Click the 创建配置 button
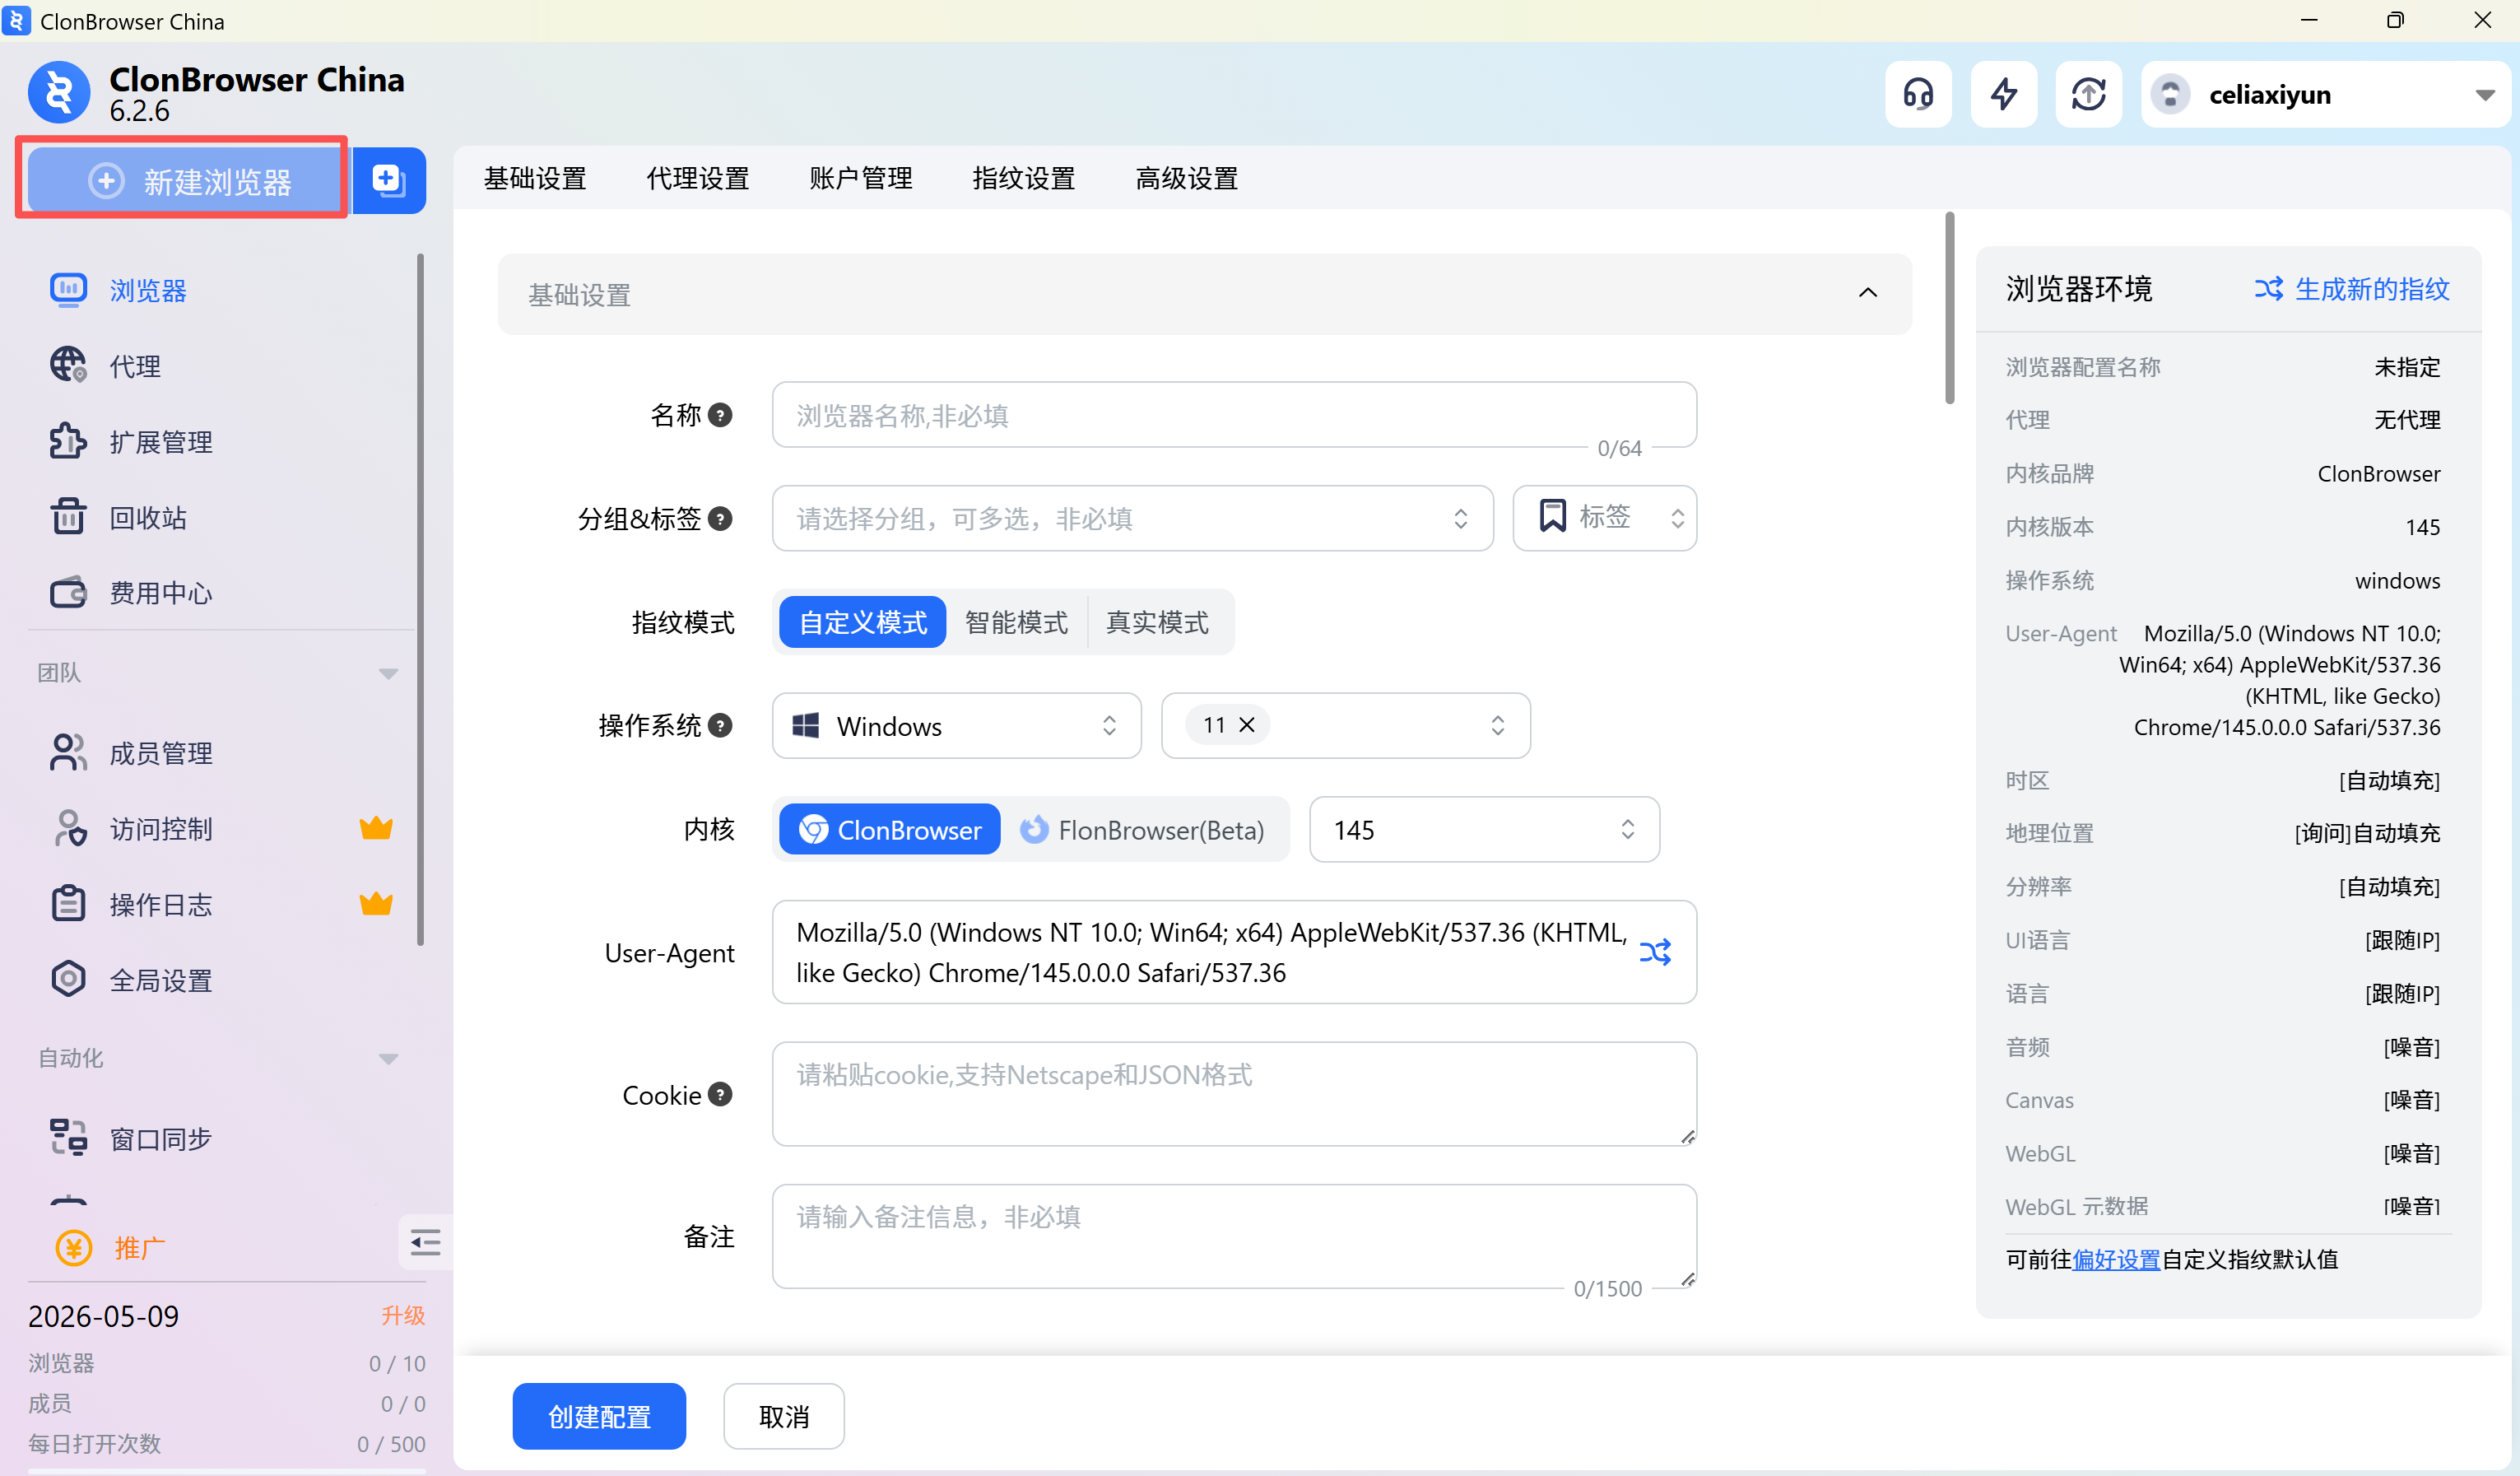The image size is (2520, 1476). (x=599, y=1416)
